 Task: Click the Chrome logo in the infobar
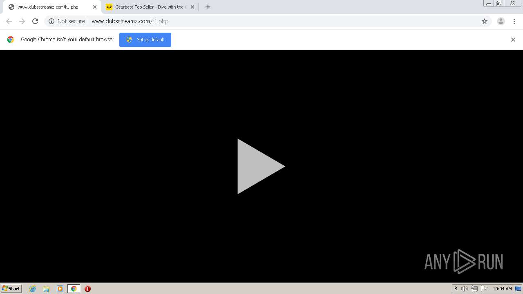(11, 40)
